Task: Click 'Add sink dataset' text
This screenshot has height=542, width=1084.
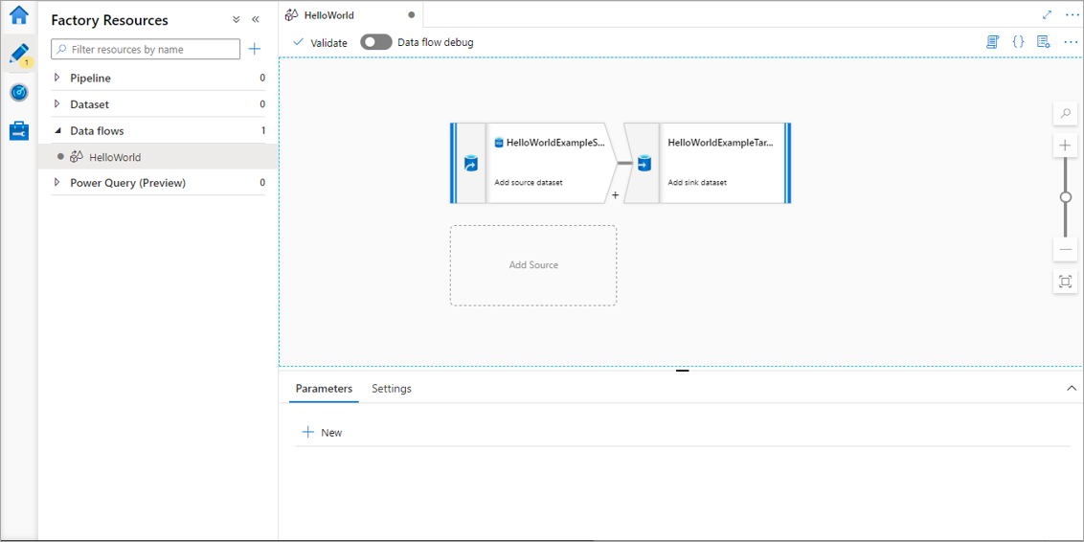Action: pyautogui.click(x=697, y=183)
